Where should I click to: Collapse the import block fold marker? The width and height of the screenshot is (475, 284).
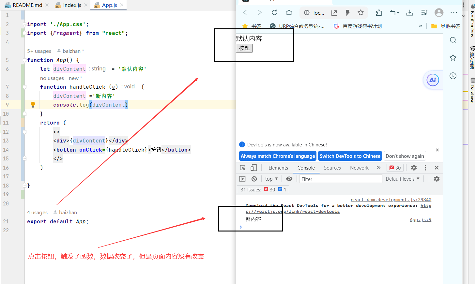point(24,24)
